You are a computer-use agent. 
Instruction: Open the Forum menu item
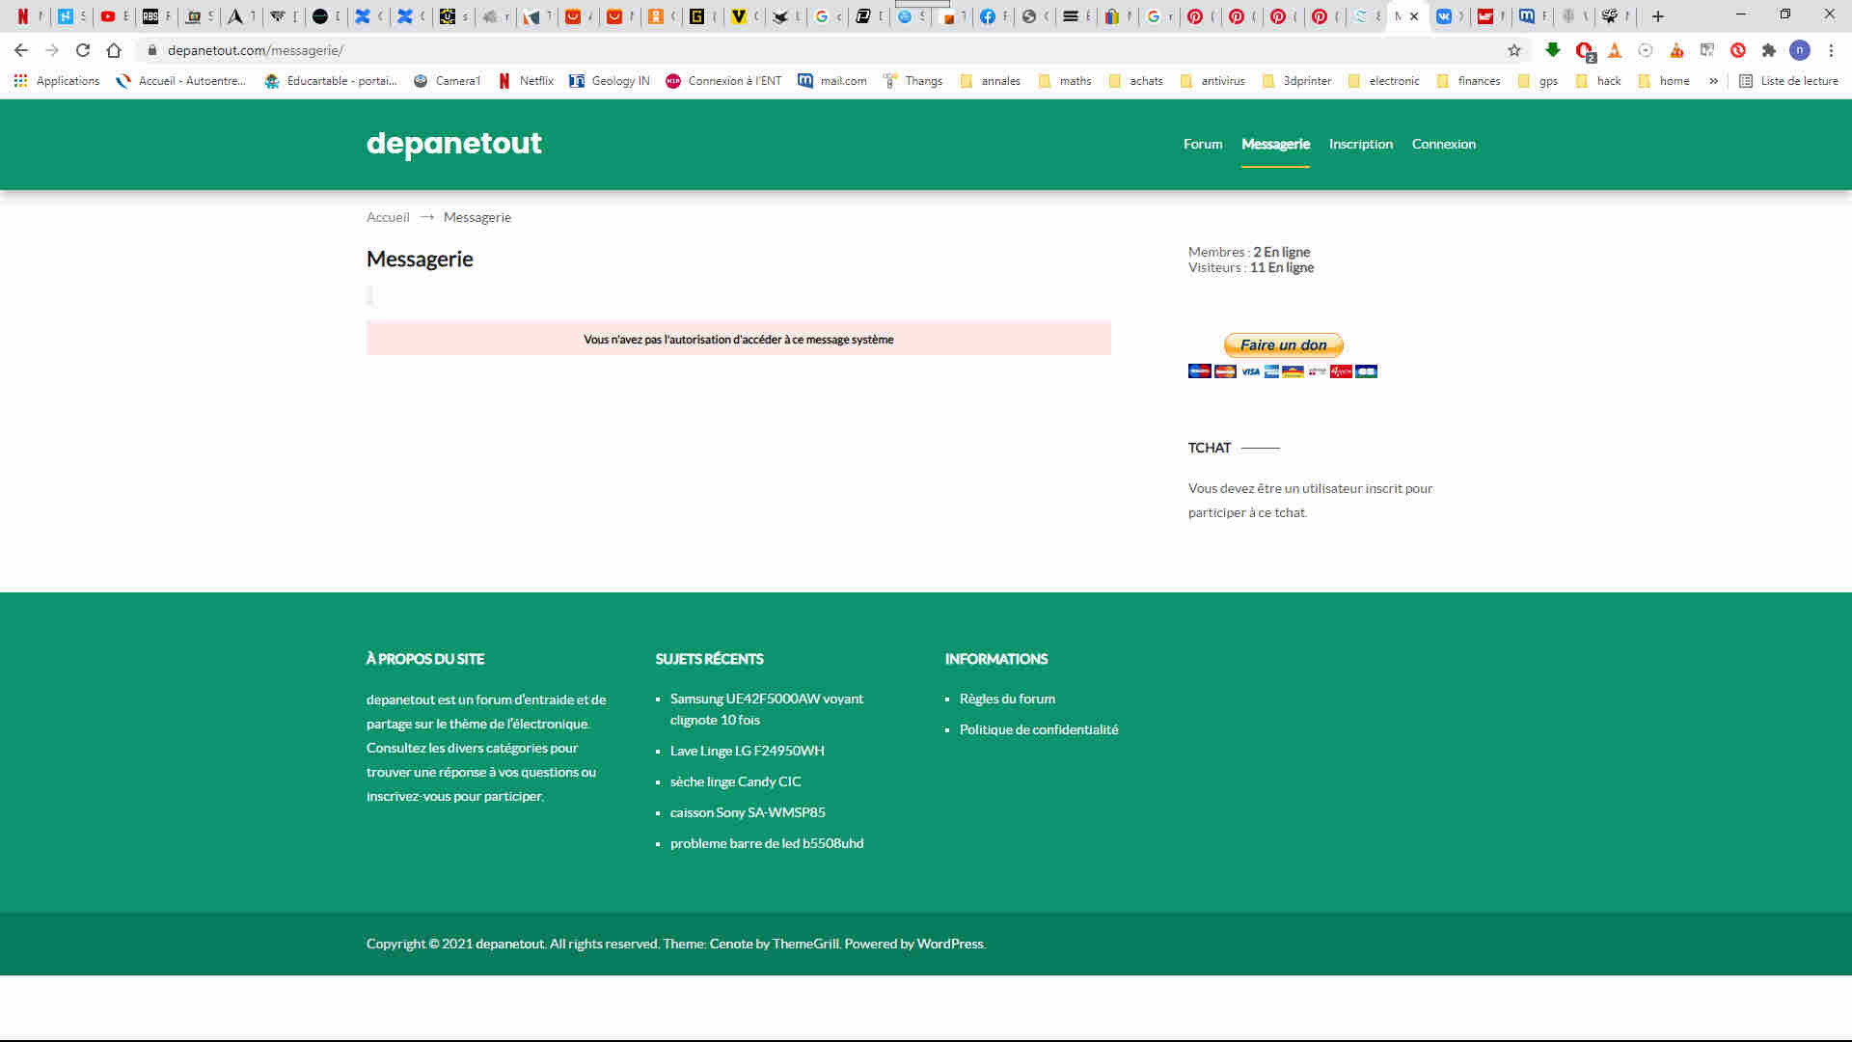[1202, 144]
